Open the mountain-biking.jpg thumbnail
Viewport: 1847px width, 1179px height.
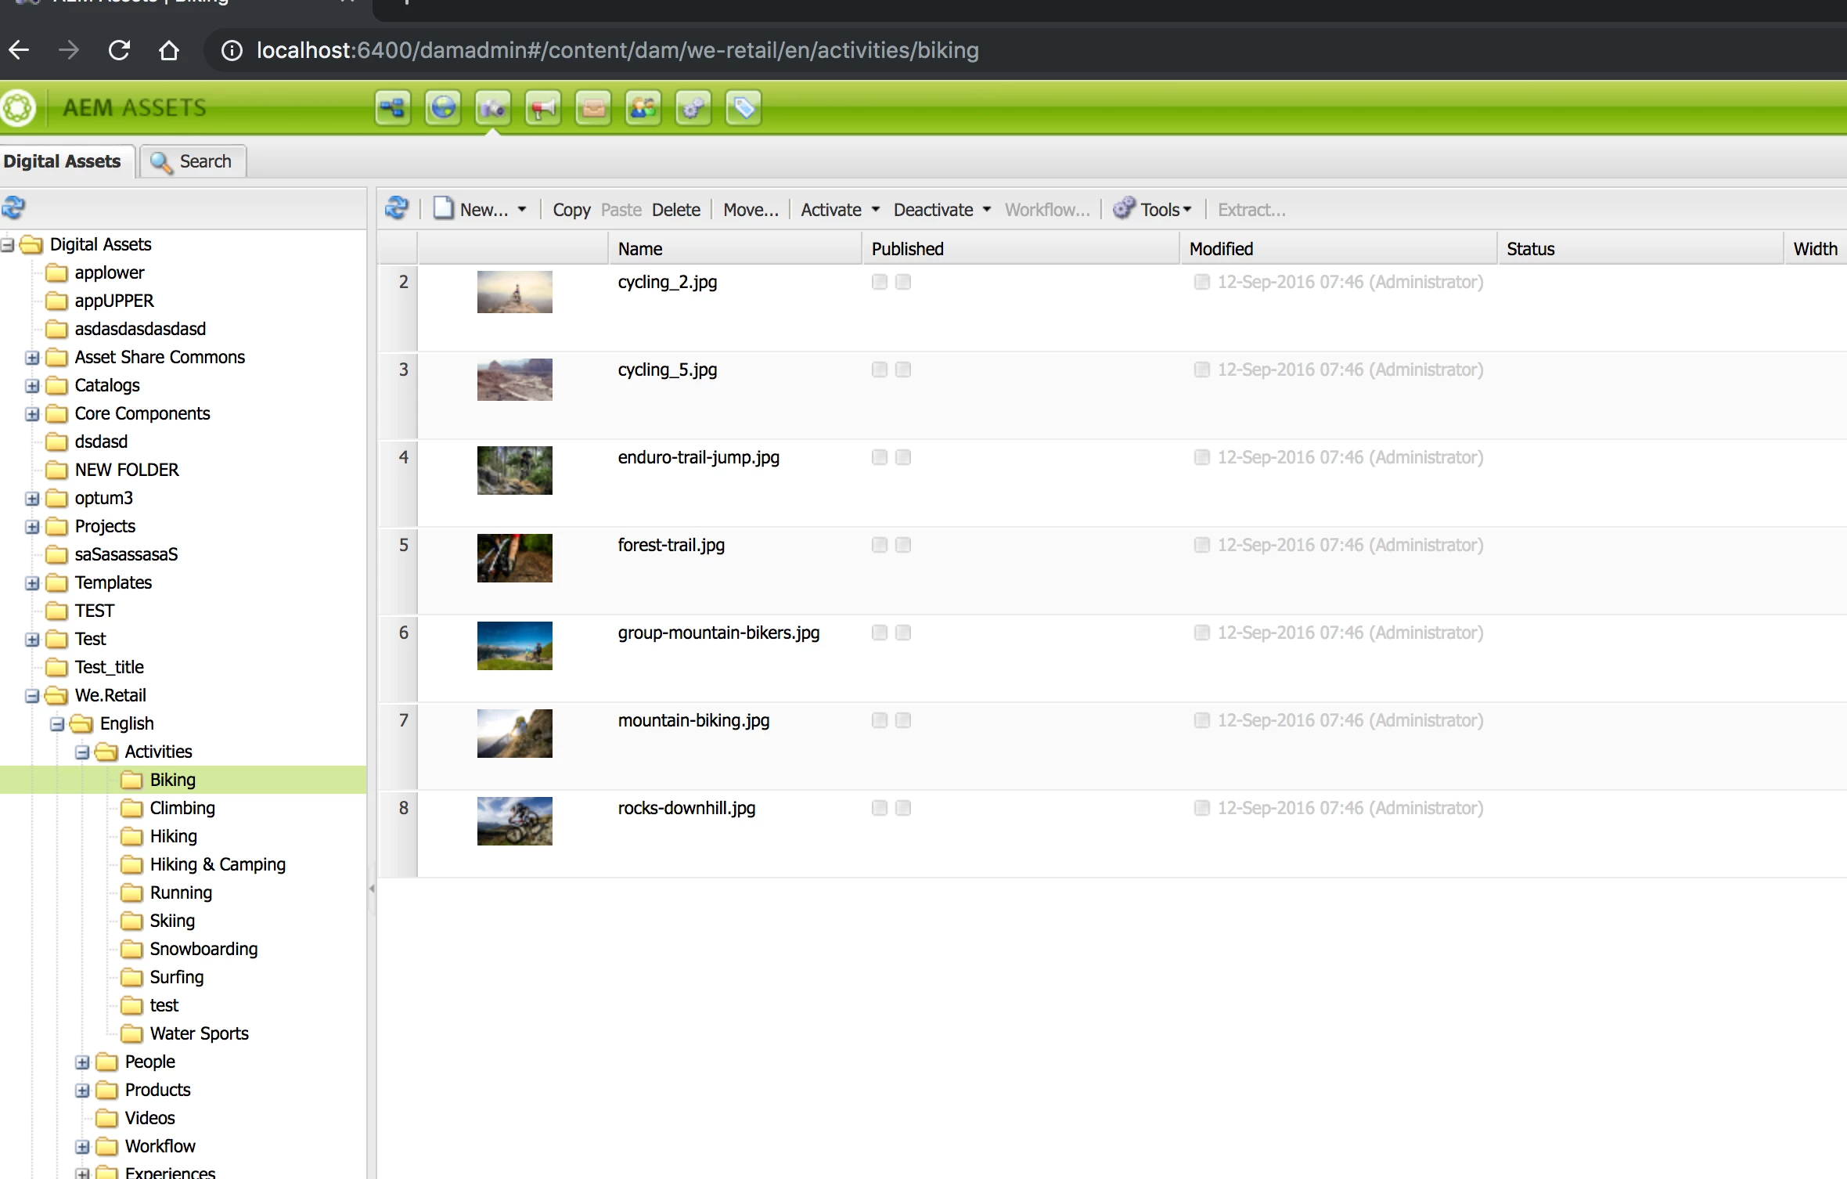[x=514, y=734]
